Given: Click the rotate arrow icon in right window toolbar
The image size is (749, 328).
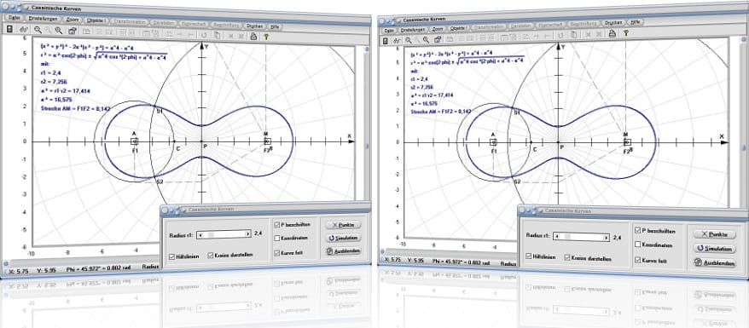Looking at the screenshot, I should point(560,35).
